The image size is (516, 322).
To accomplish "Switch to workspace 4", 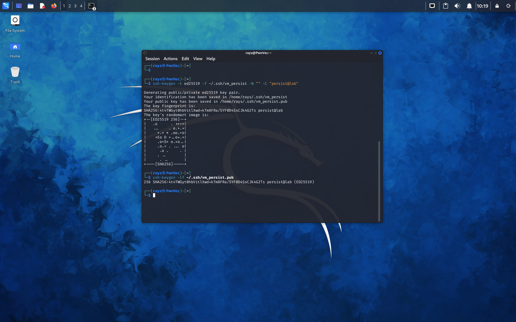I will point(81,6).
